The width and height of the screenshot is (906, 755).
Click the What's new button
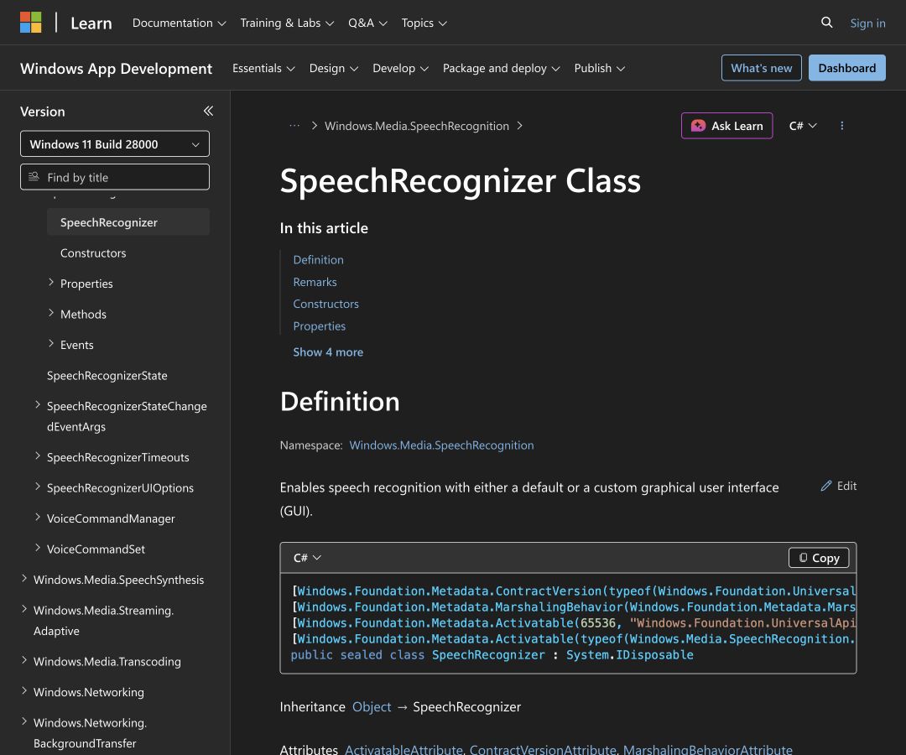click(x=761, y=68)
